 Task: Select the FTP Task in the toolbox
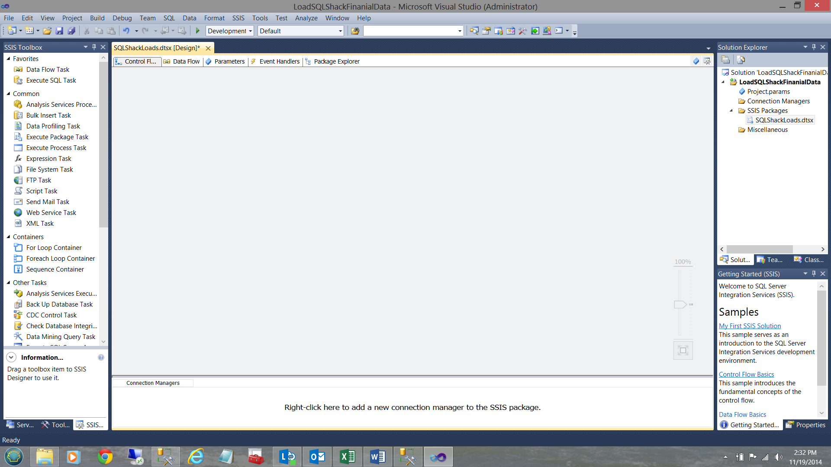coord(39,180)
